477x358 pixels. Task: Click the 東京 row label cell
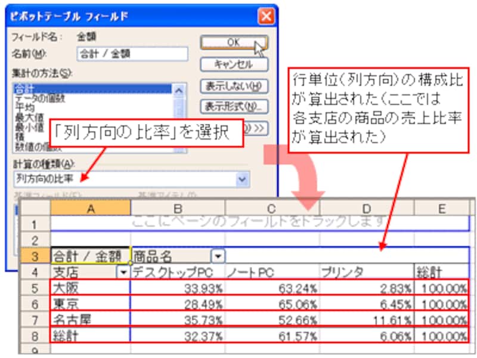(91, 304)
